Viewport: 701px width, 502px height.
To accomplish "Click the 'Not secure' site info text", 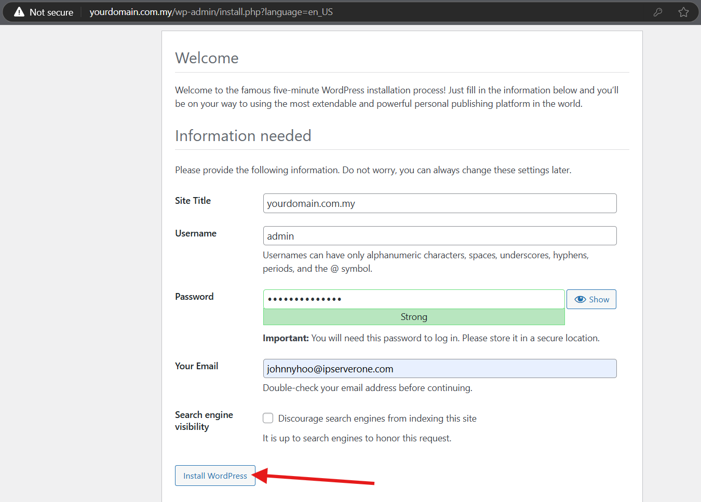I will coord(51,12).
